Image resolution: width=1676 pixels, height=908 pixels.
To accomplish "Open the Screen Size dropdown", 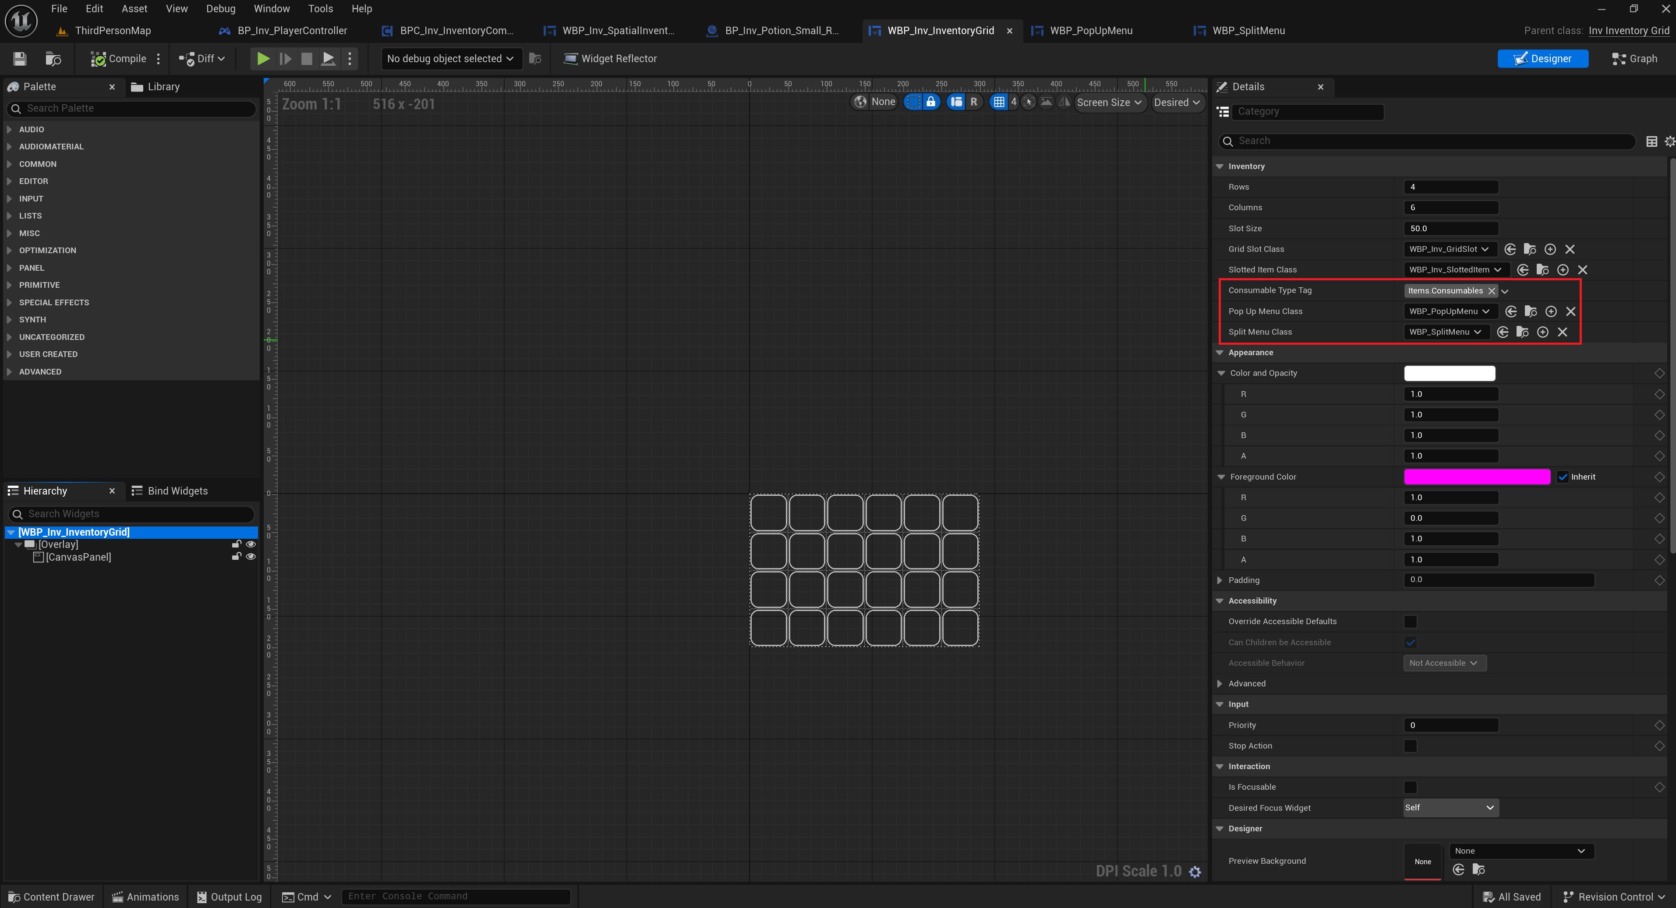I will click(x=1109, y=102).
